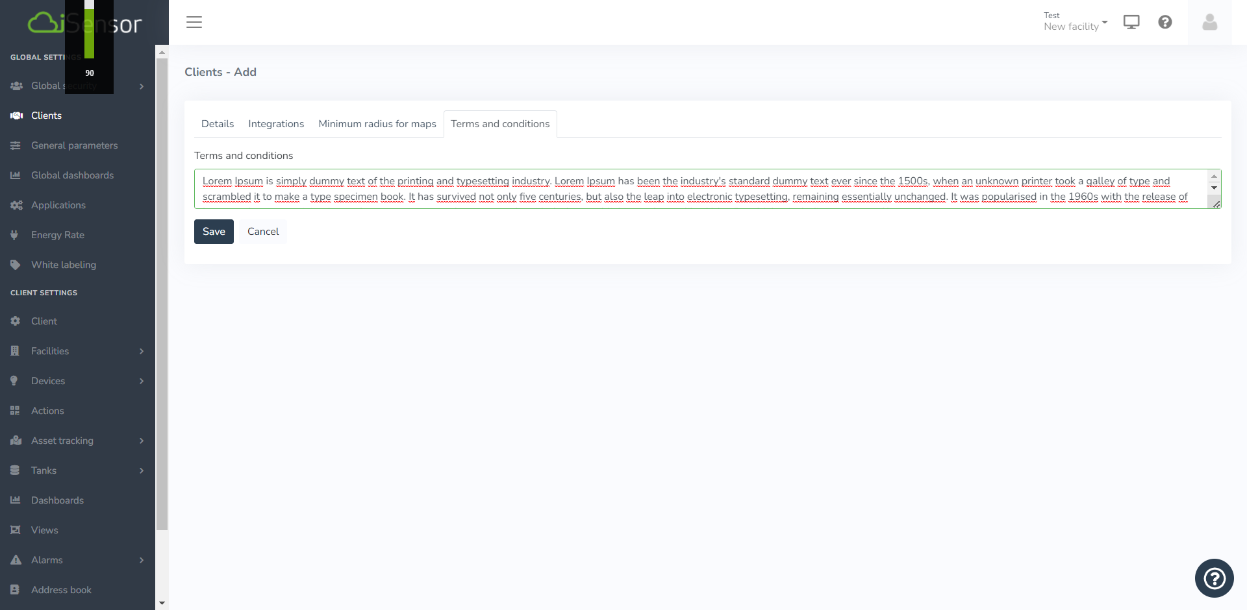
Task: Expand the Devices submenu
Action: [x=142, y=381]
